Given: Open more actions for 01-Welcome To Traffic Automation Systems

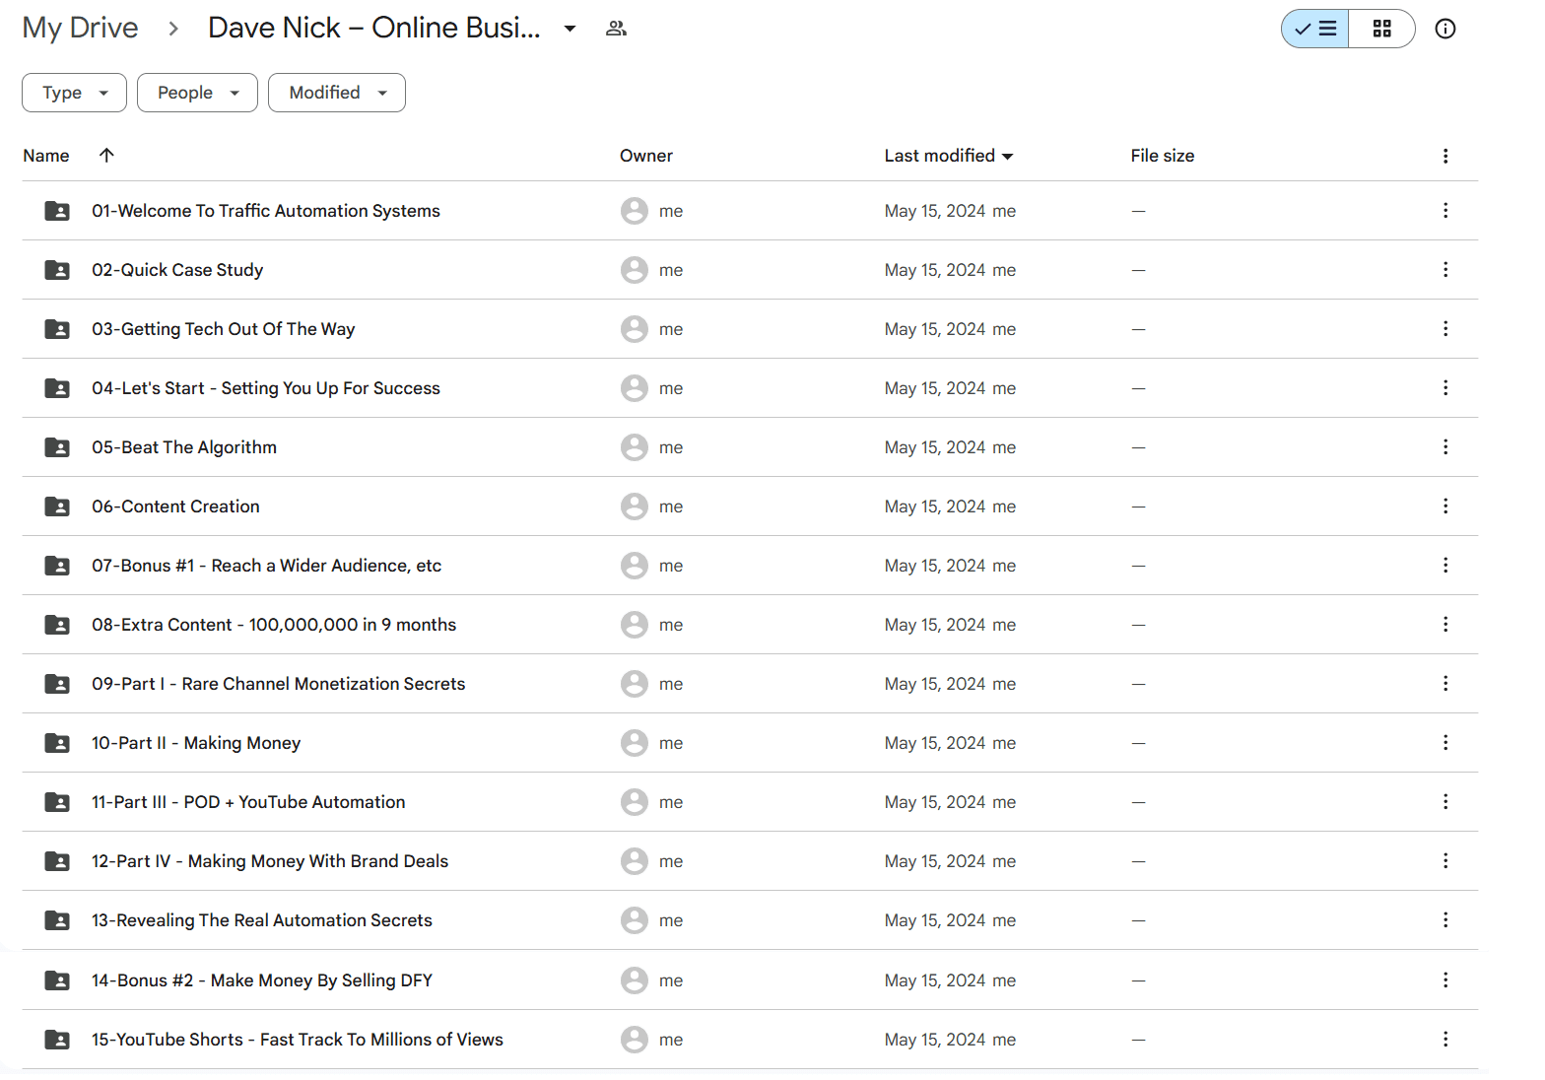Looking at the screenshot, I should click(1445, 210).
